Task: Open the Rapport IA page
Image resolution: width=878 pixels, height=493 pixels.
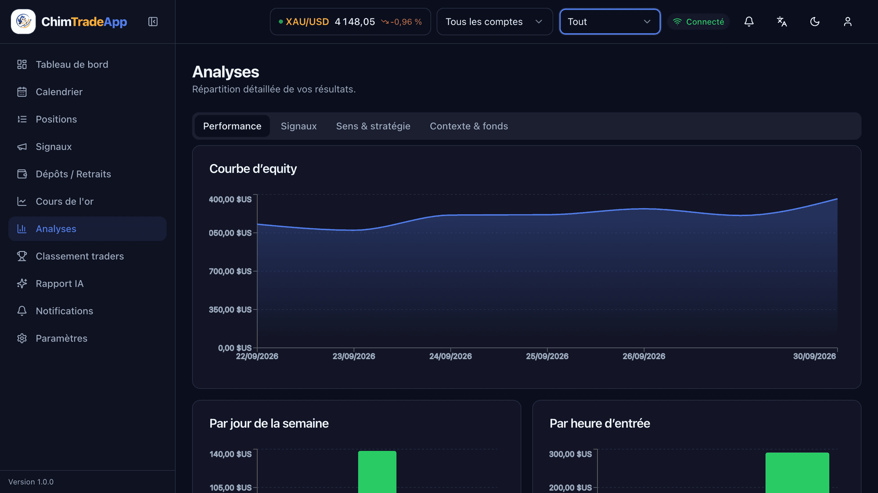Action: point(87,284)
